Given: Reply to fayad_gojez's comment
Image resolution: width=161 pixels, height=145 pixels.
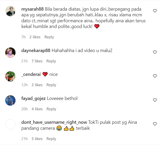Looking at the screenshot, I should tap(51, 109).
